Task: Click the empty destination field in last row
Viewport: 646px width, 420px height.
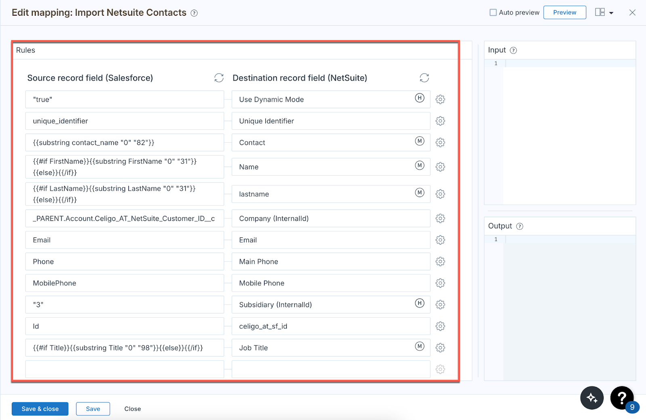Action: (x=331, y=369)
